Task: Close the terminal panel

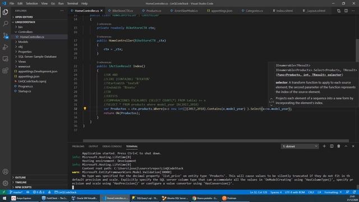Action: tap(353, 146)
